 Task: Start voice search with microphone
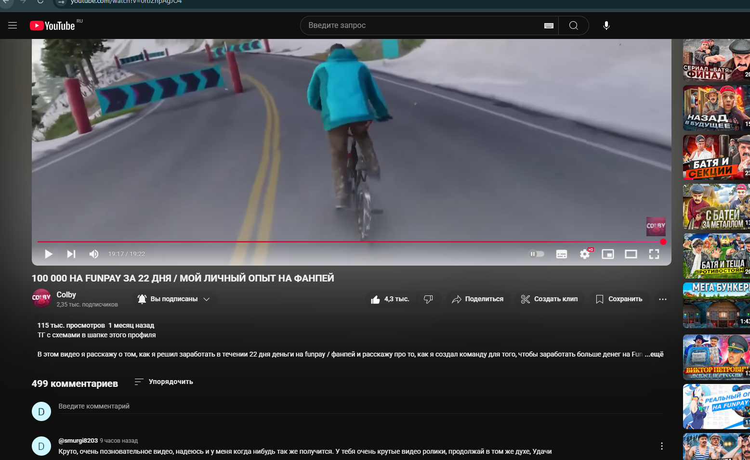pos(606,26)
